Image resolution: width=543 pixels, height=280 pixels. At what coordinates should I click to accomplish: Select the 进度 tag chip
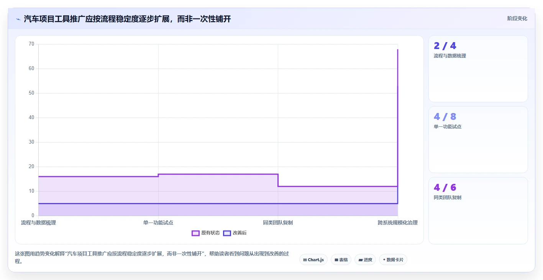pyautogui.click(x=365, y=260)
